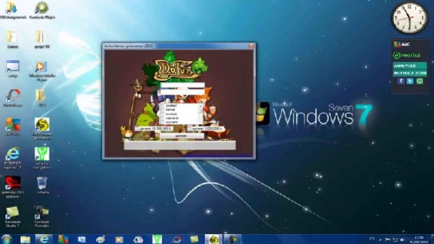The image size is (434, 244).
Task: Open the orange media player taskbar icon
Action: (x=119, y=240)
